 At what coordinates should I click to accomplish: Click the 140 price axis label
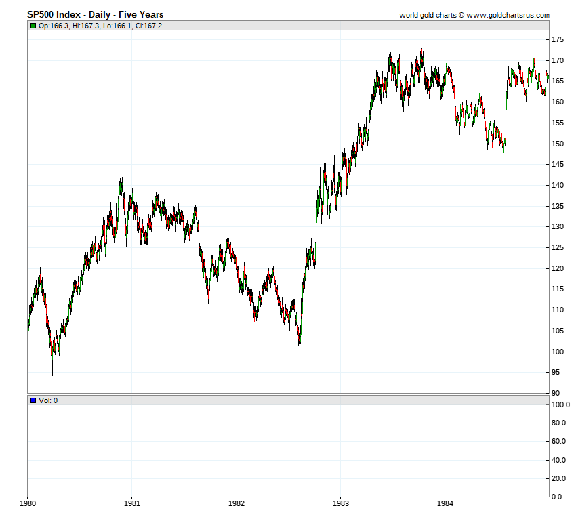558,186
